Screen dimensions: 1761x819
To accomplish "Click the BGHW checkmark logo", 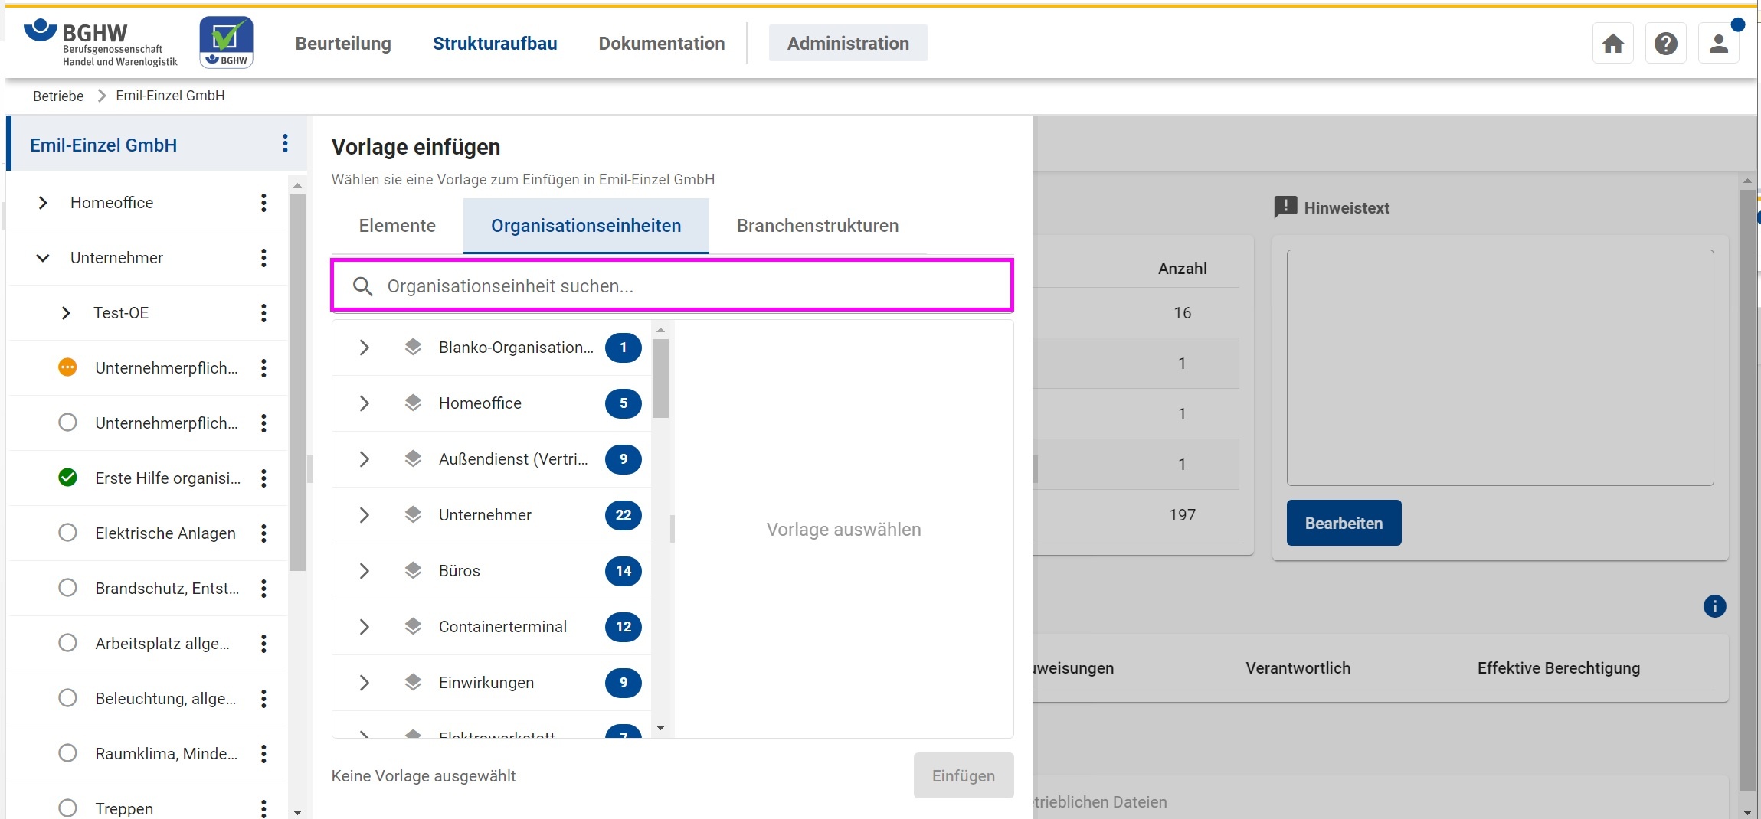I will tap(226, 42).
